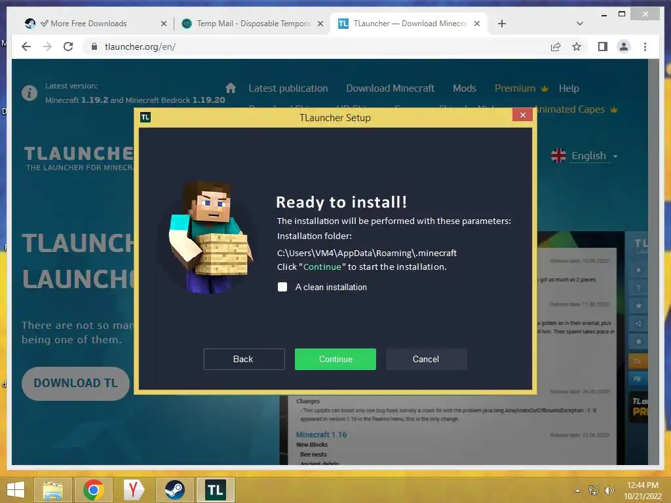Click TLauncher TL taskbar icon
671x503 pixels.
pyautogui.click(x=215, y=490)
